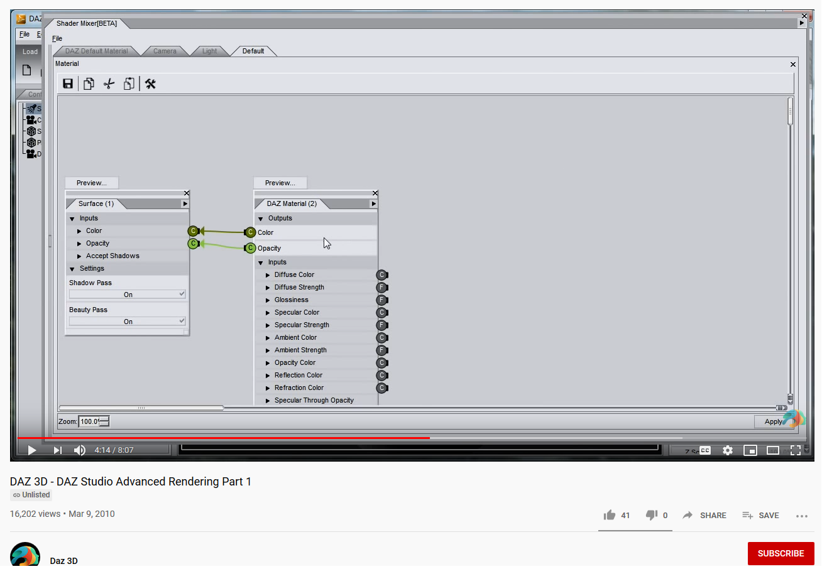This screenshot has height=569, width=822.
Task: Click the New file icon in DAZ Studio window
Action: click(27, 70)
